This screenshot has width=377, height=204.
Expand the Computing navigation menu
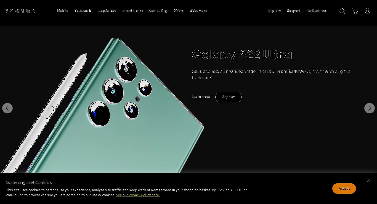pos(158,11)
